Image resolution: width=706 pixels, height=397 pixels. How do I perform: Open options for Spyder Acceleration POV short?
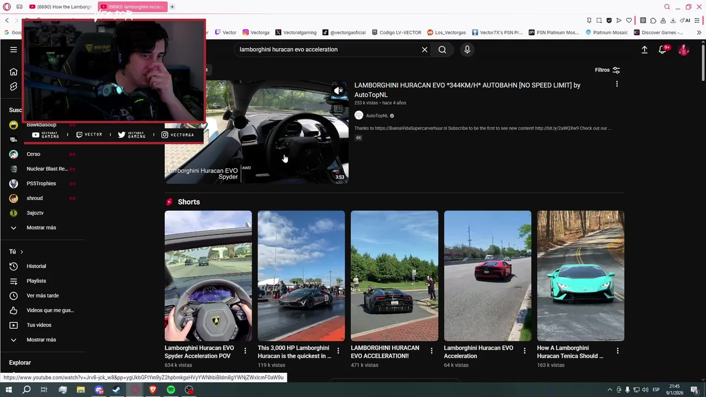coord(245,351)
